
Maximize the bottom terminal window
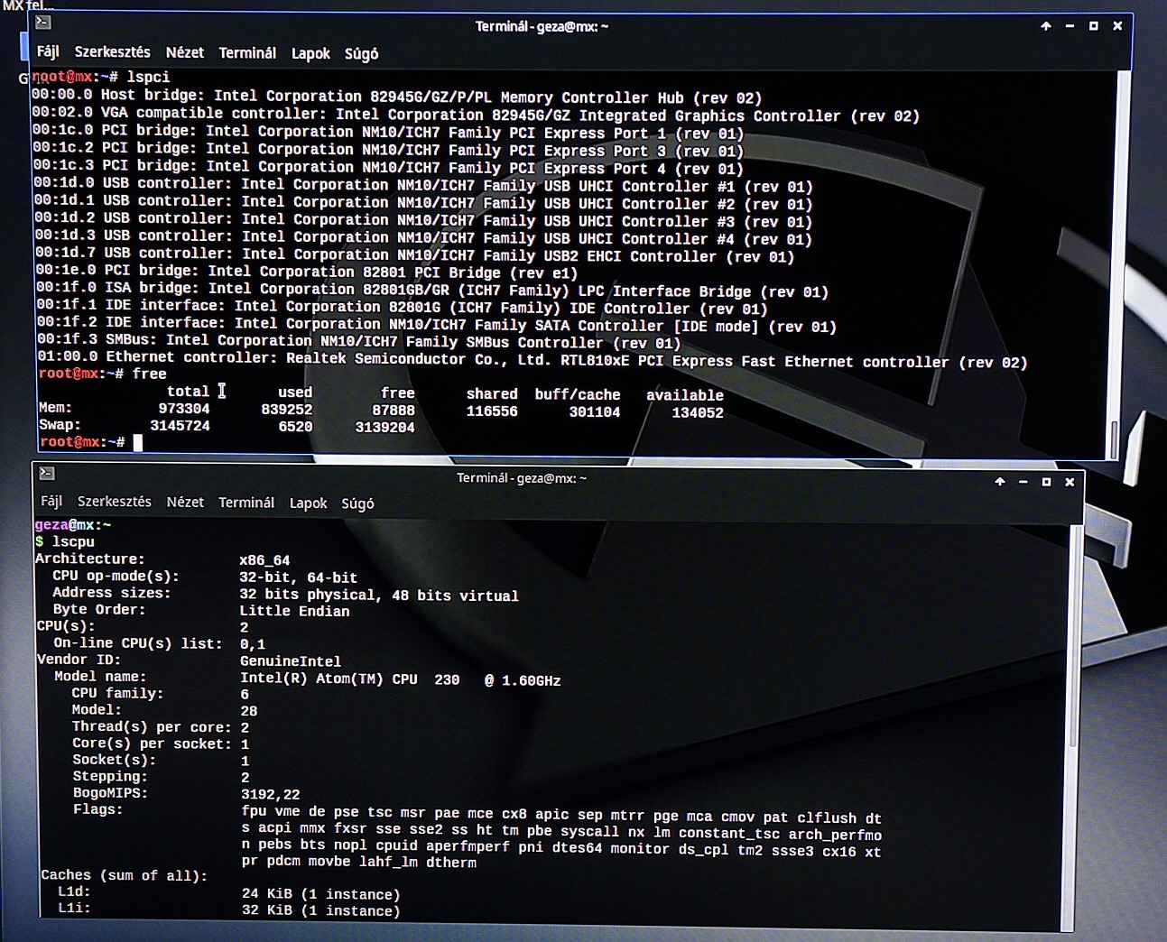point(1047,482)
